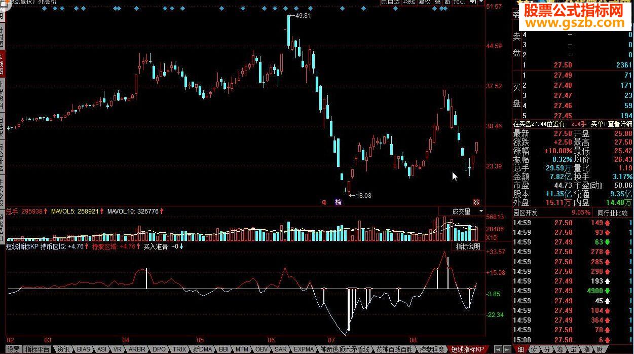Select the 短线指标KP indicator tab
Image resolution: width=634 pixels, height=354 pixels.
click(467, 349)
